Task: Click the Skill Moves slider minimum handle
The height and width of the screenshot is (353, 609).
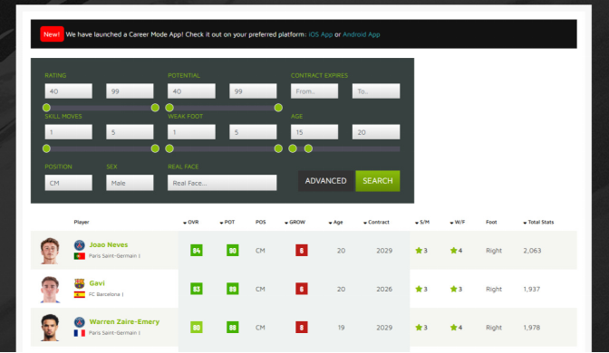Action: [46, 148]
